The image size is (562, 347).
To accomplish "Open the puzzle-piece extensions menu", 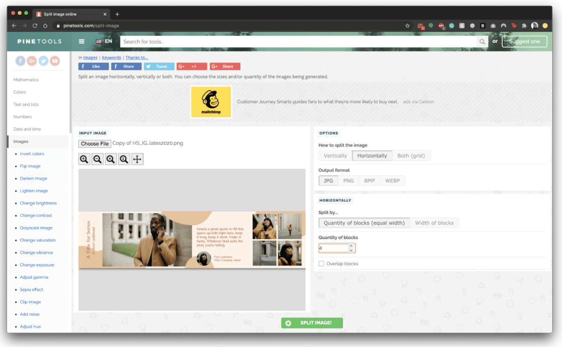I will 524,26.
